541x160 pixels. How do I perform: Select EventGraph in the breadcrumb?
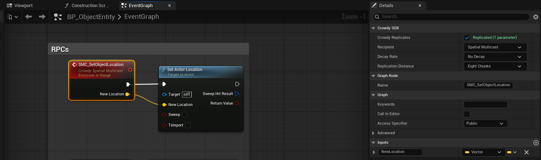click(142, 17)
